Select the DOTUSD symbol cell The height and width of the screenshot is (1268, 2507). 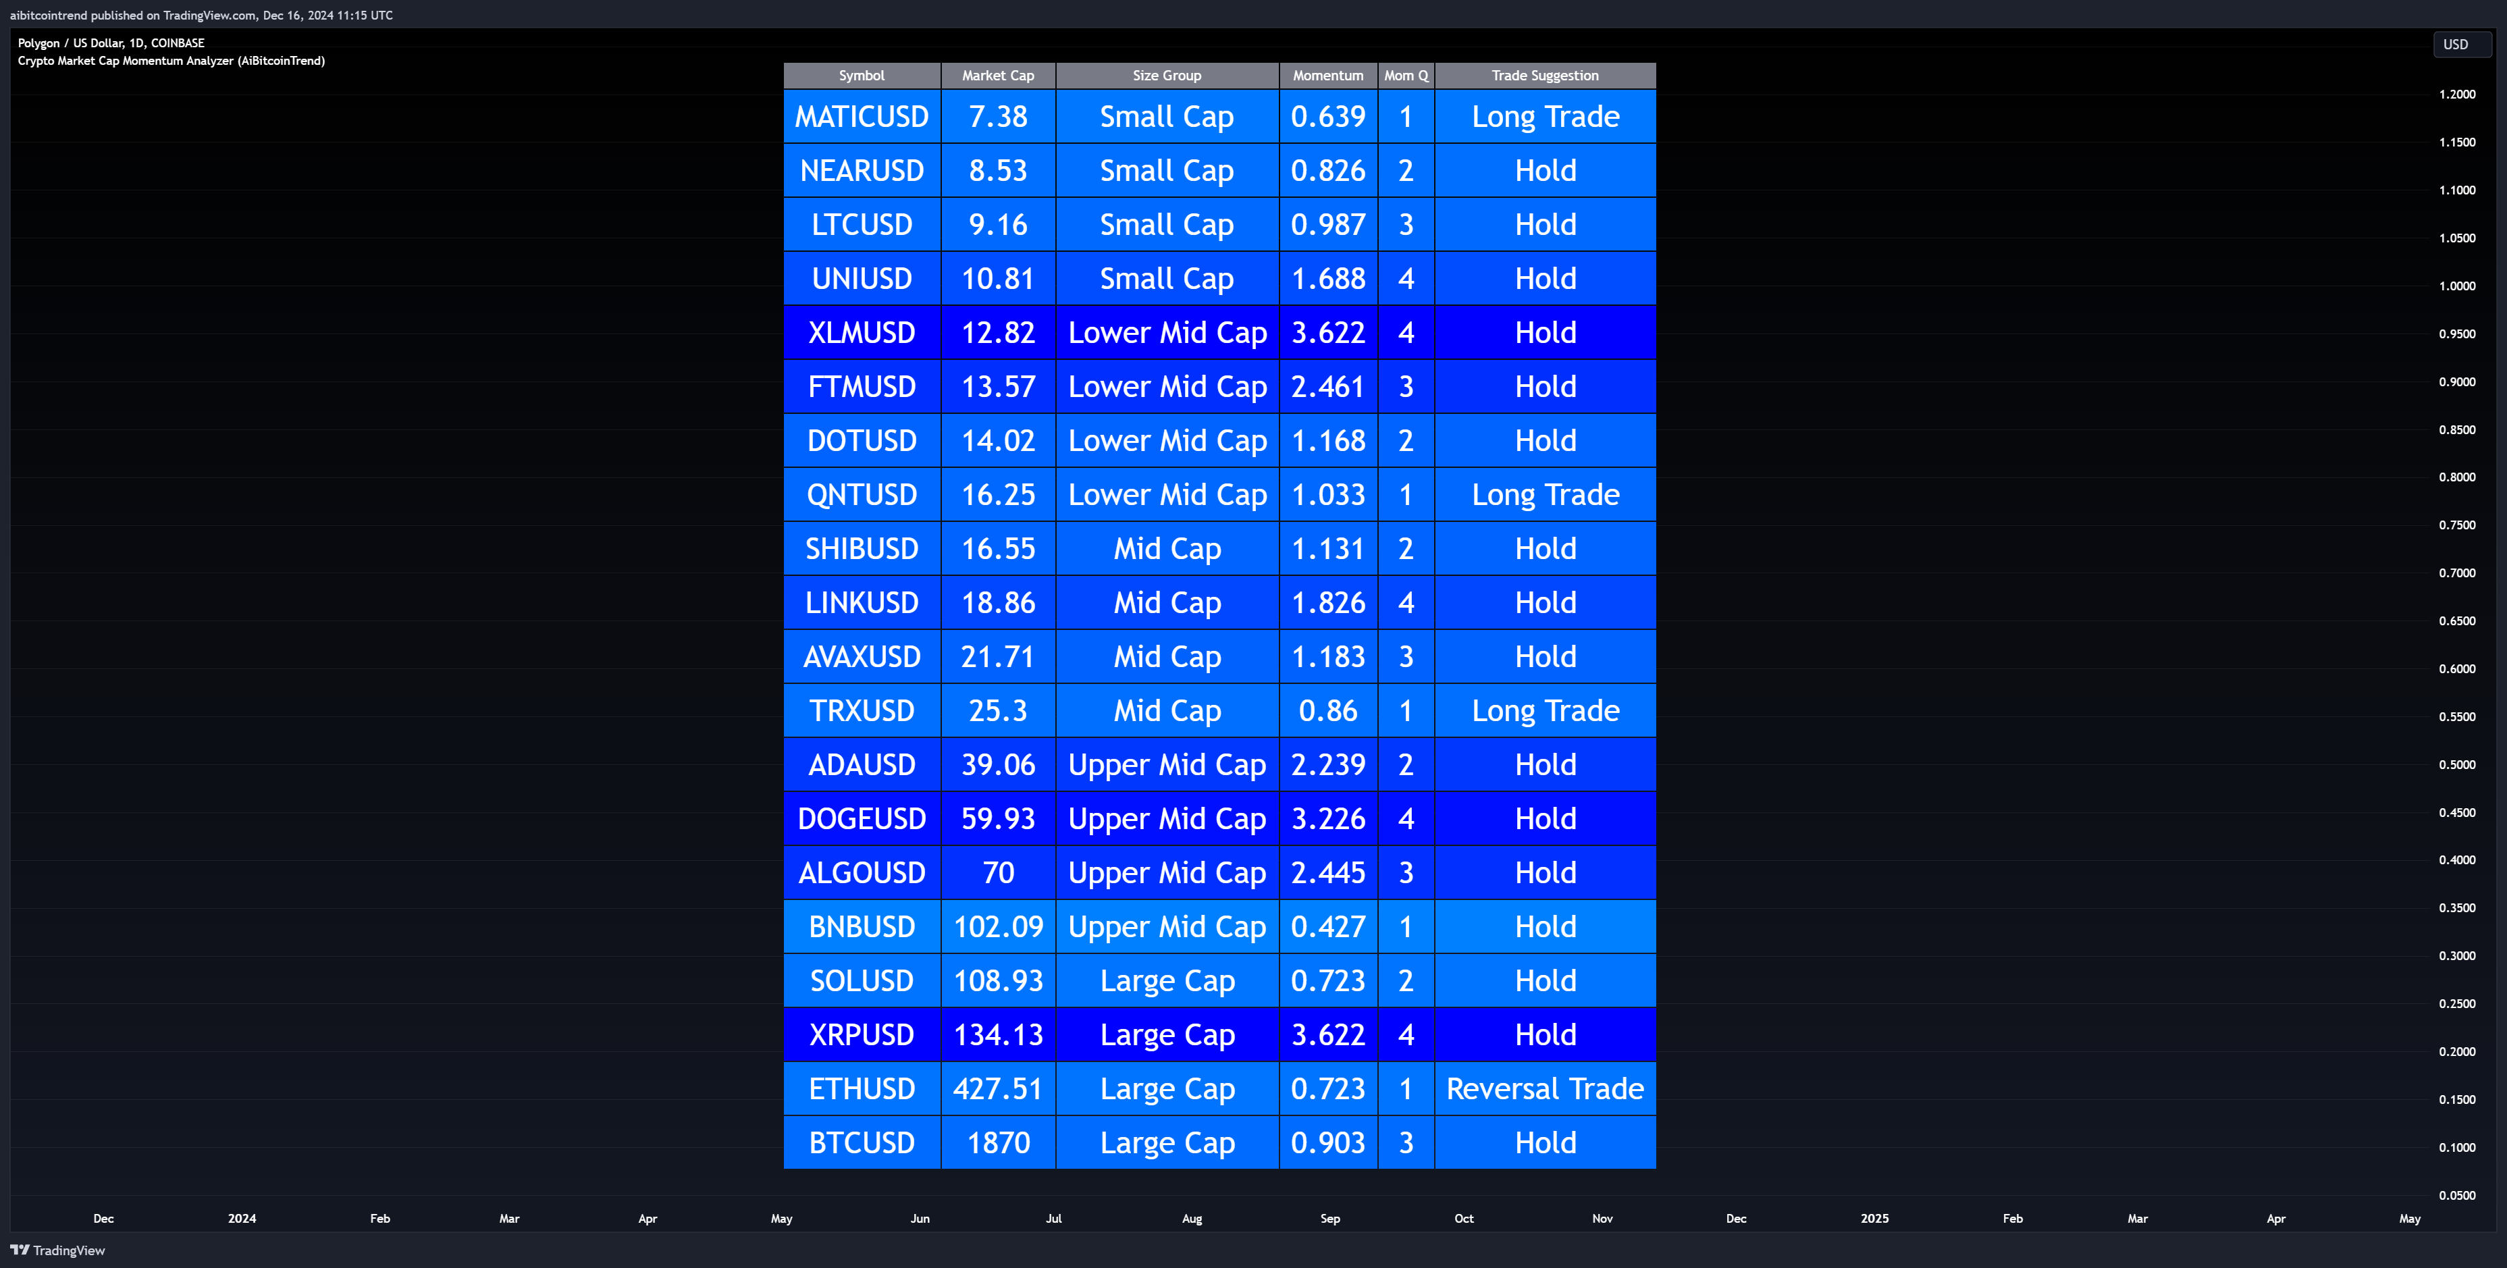(x=862, y=441)
